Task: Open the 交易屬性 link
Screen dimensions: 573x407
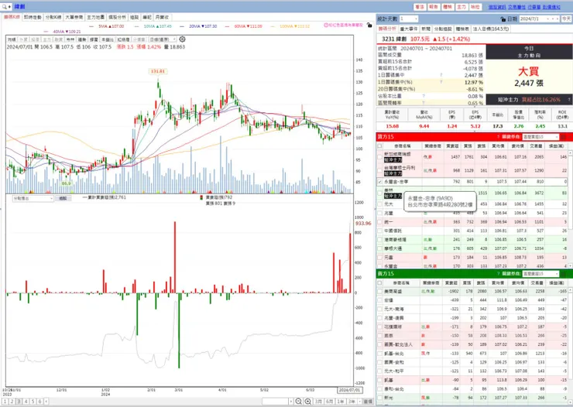Action: [x=516, y=7]
